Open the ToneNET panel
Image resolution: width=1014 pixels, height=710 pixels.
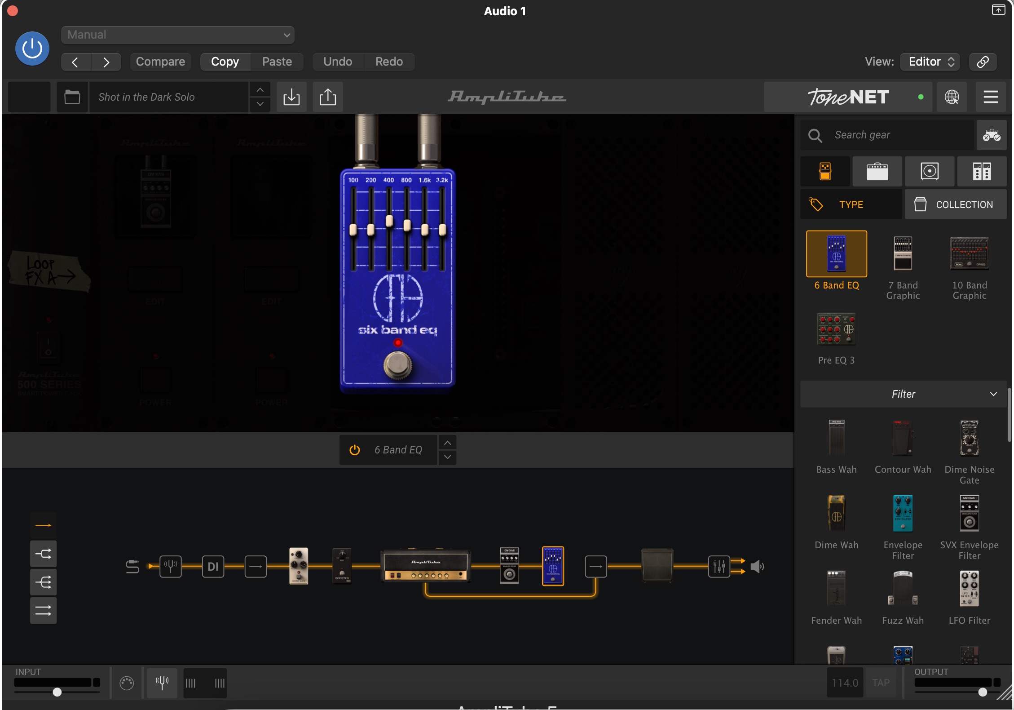pos(848,97)
